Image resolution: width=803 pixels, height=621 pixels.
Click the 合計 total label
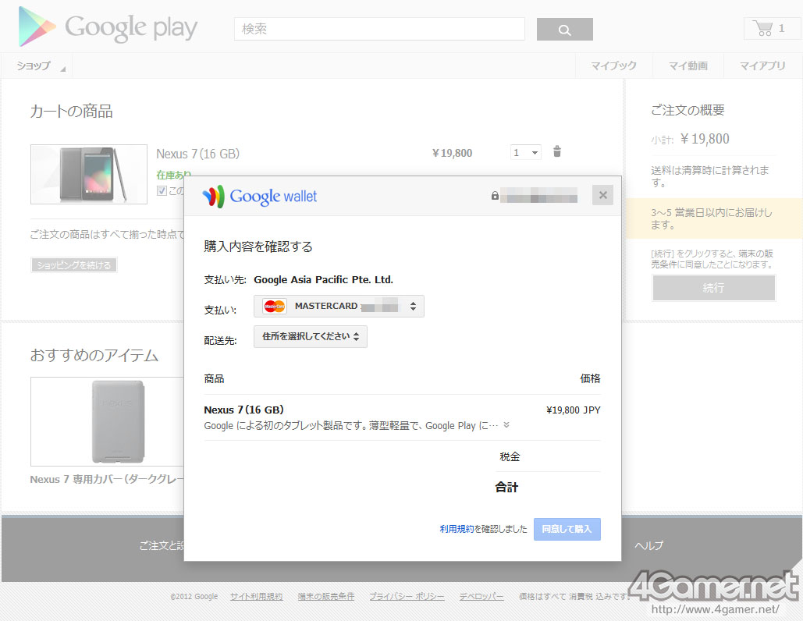pyautogui.click(x=506, y=487)
